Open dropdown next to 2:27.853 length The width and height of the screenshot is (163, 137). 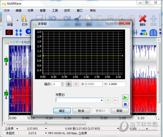46,129
